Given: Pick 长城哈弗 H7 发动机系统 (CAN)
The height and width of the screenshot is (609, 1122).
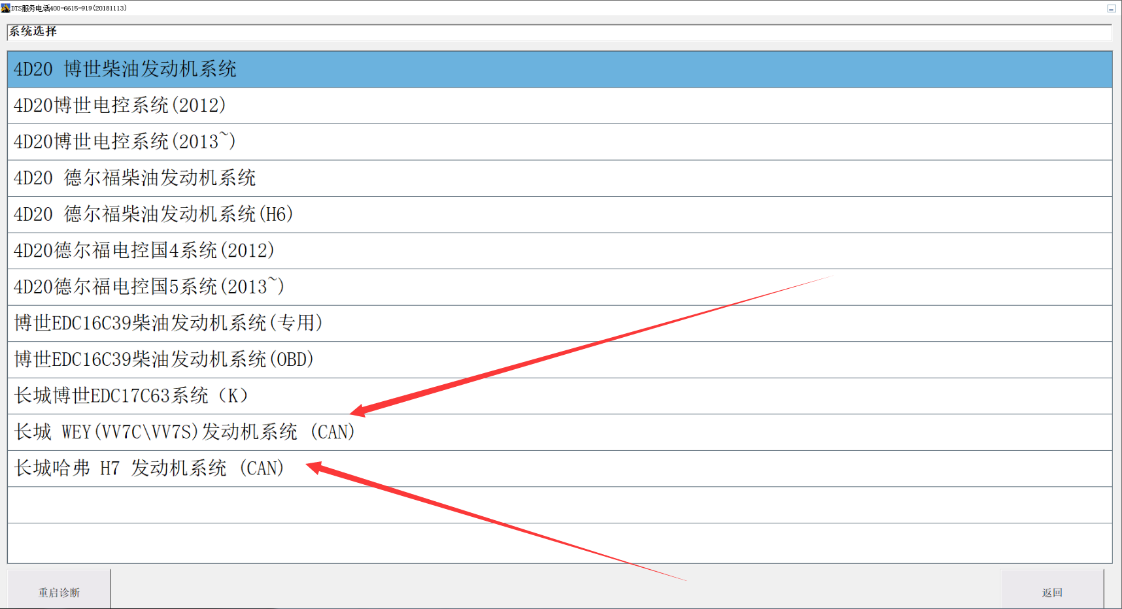Looking at the screenshot, I should pyautogui.click(x=560, y=469).
